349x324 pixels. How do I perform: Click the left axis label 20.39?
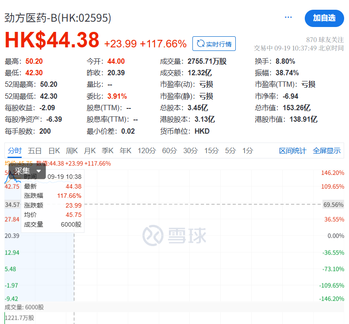pos(12,236)
